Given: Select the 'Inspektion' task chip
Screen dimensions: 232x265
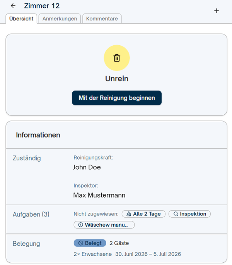Looking at the screenshot, I should pos(189,214).
